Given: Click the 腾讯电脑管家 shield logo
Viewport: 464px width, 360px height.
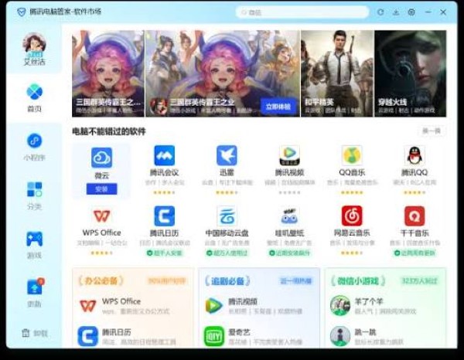Looking at the screenshot, I should pos(22,12).
